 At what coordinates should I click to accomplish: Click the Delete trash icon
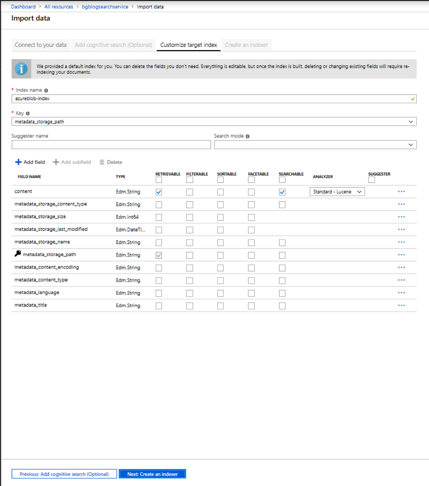102,162
